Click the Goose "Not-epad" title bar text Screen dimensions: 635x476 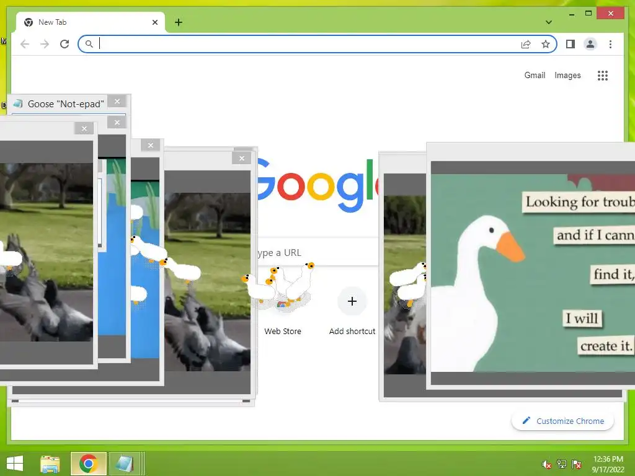(x=66, y=104)
